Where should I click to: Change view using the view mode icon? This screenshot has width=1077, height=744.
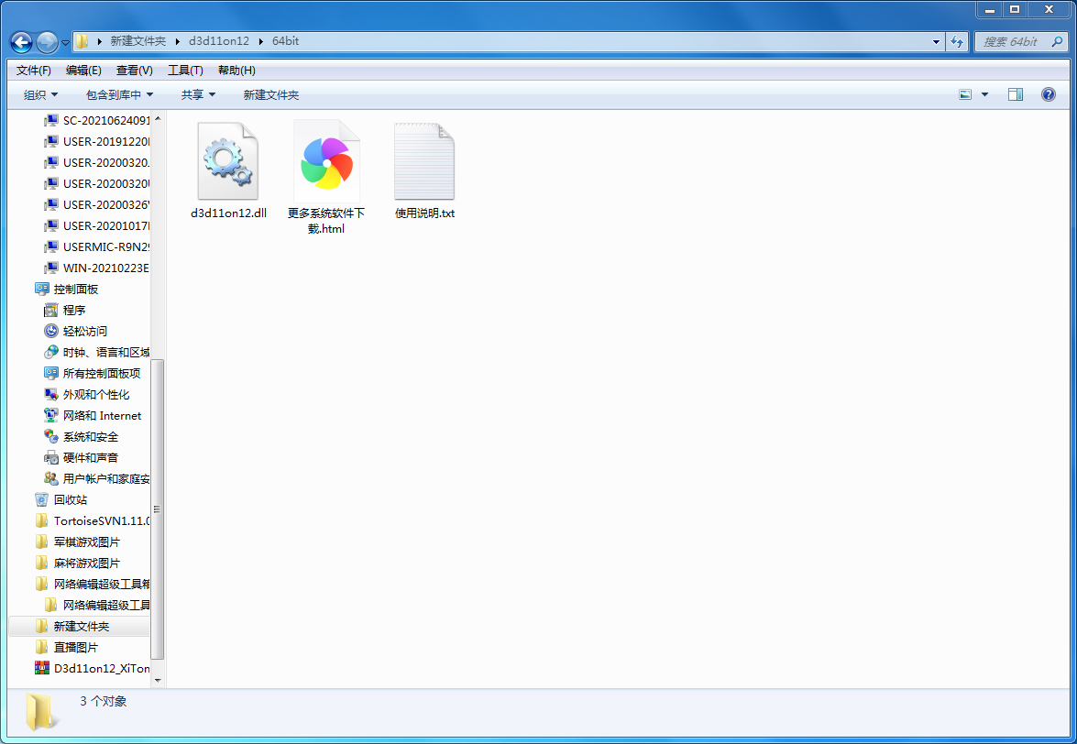pos(965,94)
